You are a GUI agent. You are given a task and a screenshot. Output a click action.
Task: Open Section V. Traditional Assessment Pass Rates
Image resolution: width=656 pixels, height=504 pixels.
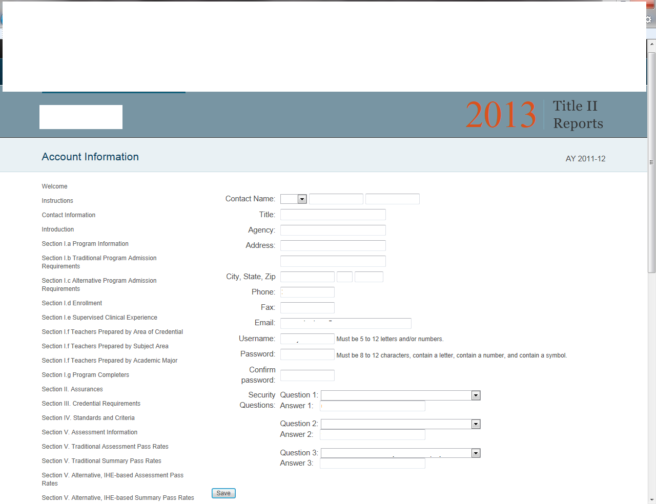tap(105, 447)
